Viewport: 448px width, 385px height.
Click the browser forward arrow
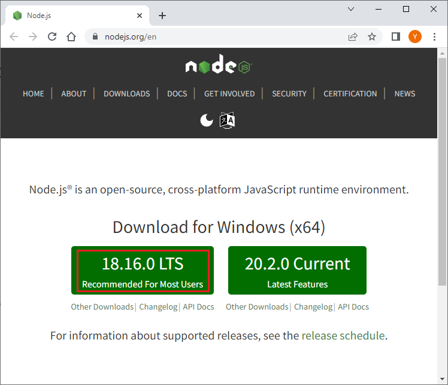[33, 37]
